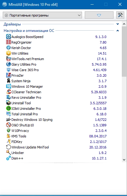Select the CCleaner Technician icon
The height and width of the screenshot is (196, 127).
point(9,92)
